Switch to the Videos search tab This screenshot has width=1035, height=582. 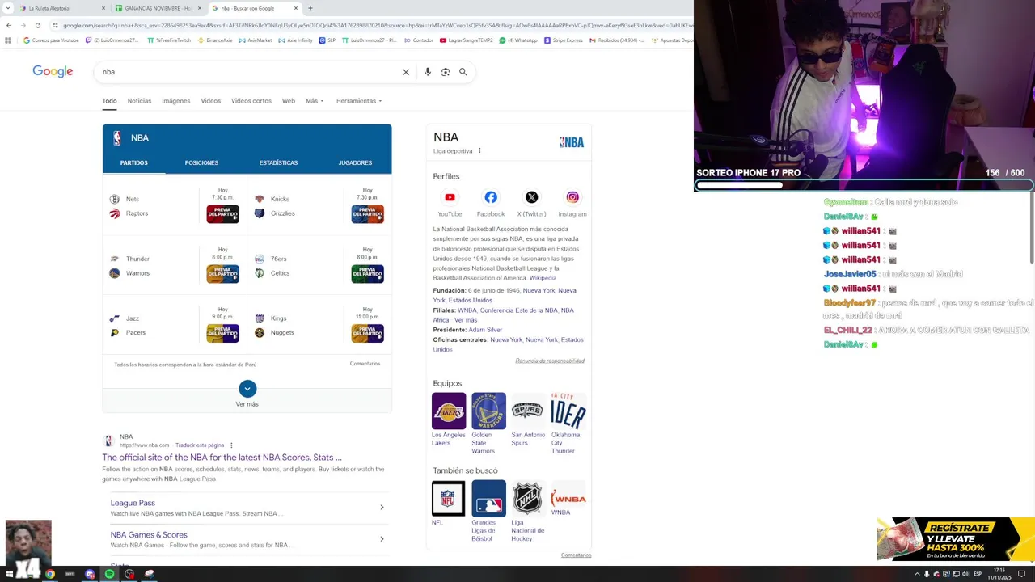click(211, 101)
